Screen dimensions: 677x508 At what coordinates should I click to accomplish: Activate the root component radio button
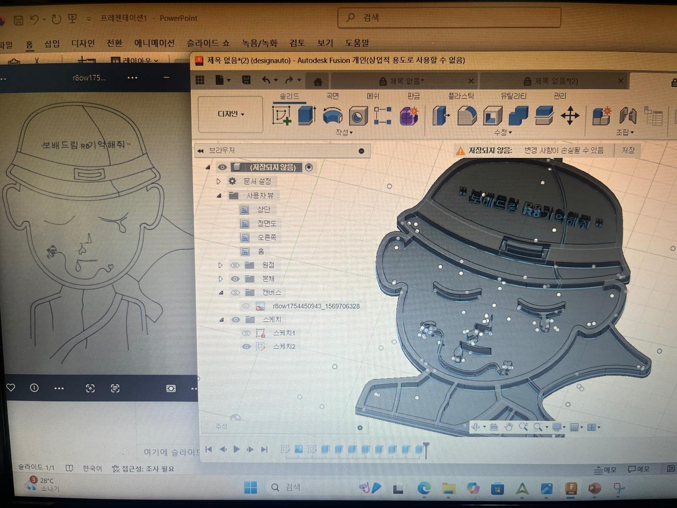(309, 167)
